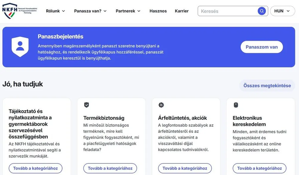Expand the Panasza van? menu
Screen dimensions: 299x175
pos(90,11)
